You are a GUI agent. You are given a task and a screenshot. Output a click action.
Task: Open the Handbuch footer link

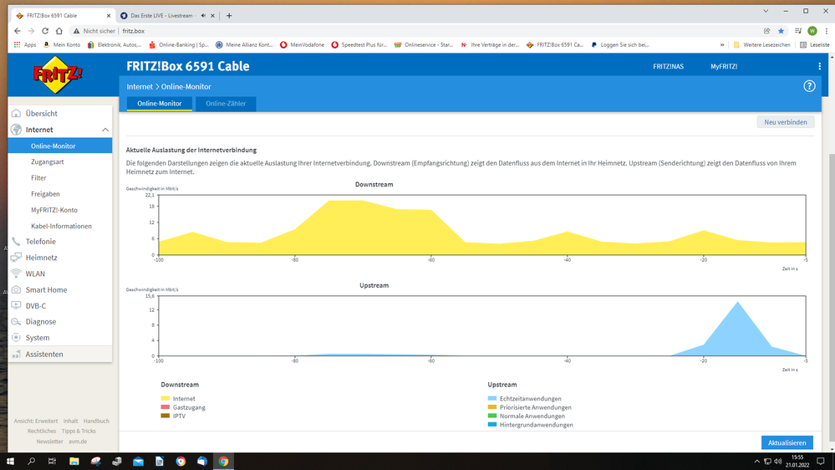[x=96, y=421]
